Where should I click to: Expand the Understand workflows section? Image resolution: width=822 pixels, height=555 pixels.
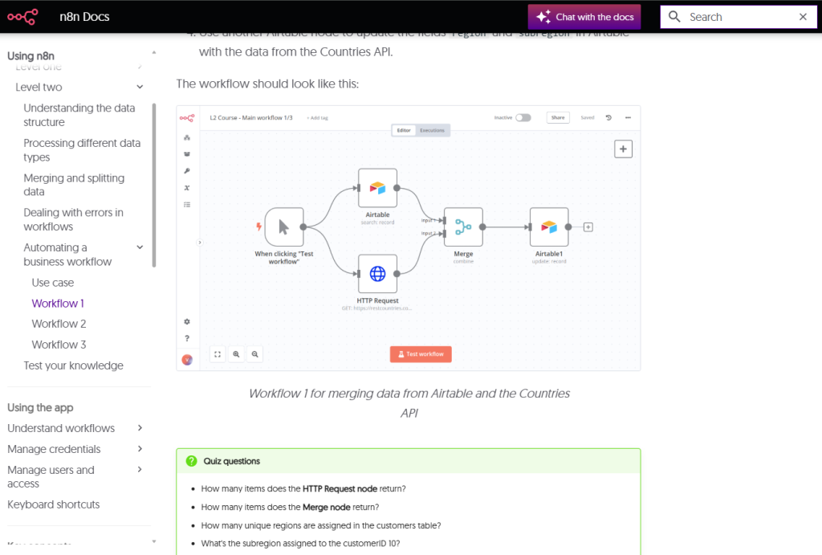(x=140, y=428)
